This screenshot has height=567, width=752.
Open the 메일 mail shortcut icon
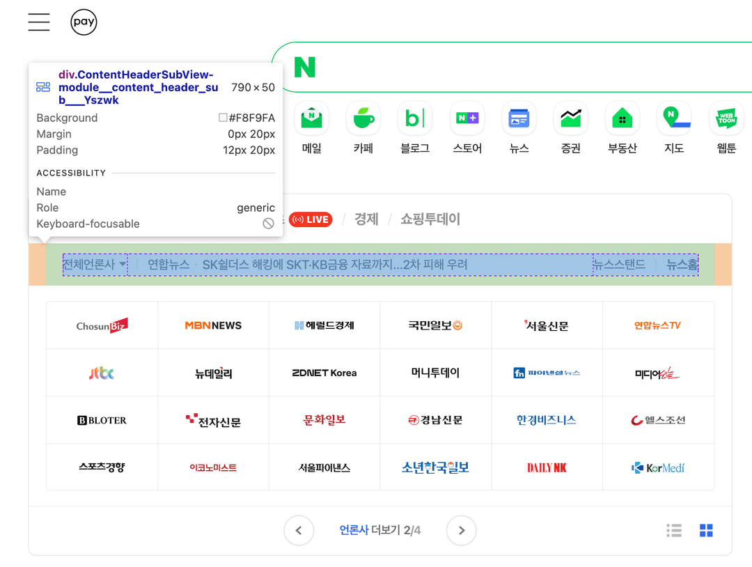(312, 118)
